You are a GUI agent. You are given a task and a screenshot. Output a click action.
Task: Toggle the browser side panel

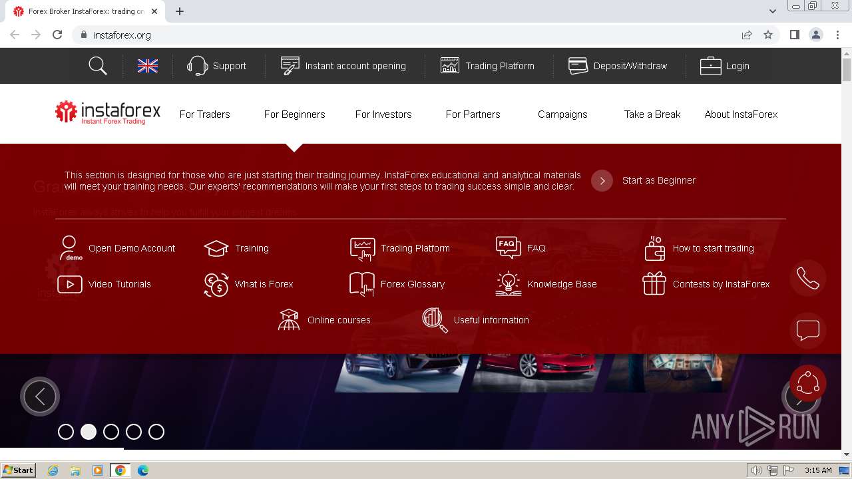click(x=794, y=35)
